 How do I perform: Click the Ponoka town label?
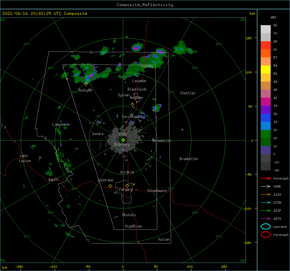click(x=147, y=66)
